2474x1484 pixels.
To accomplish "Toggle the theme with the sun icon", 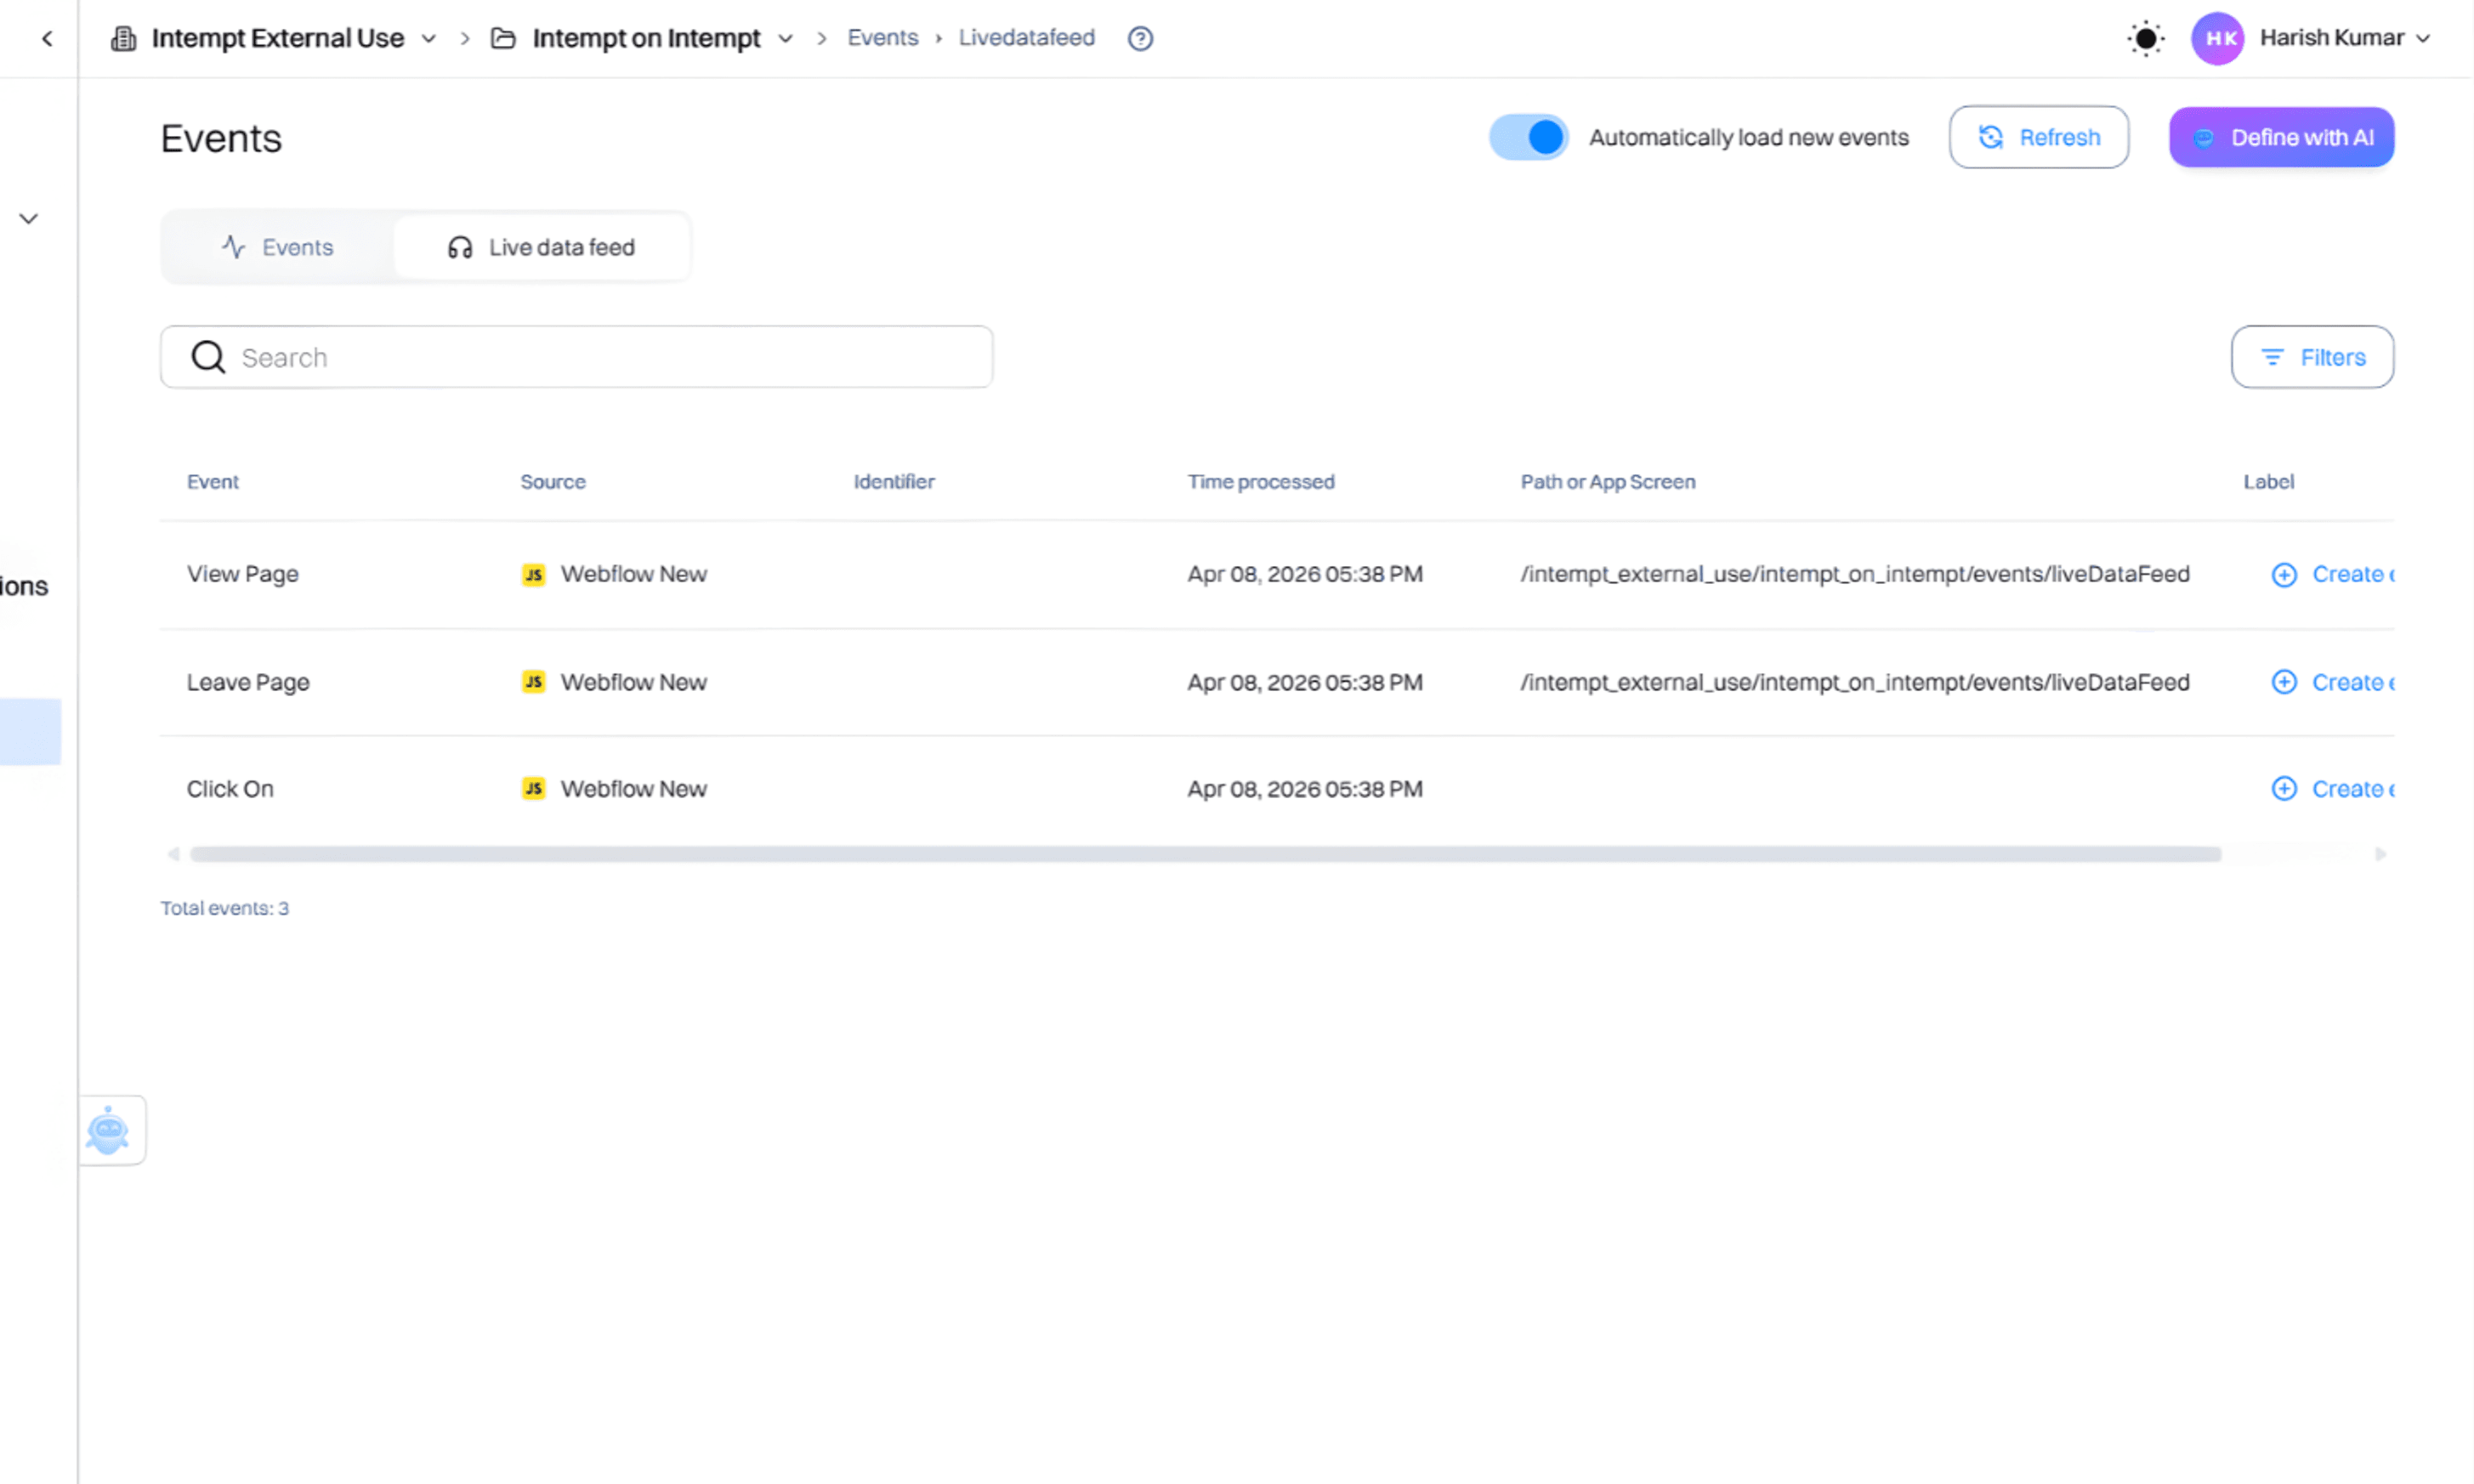I will point(2144,38).
